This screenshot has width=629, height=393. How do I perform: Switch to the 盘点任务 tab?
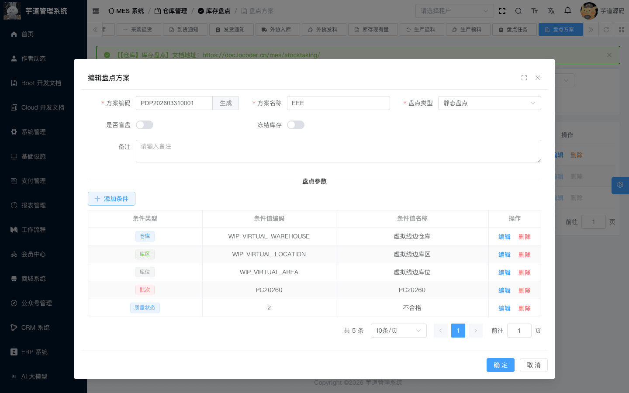pyautogui.click(x=514, y=30)
